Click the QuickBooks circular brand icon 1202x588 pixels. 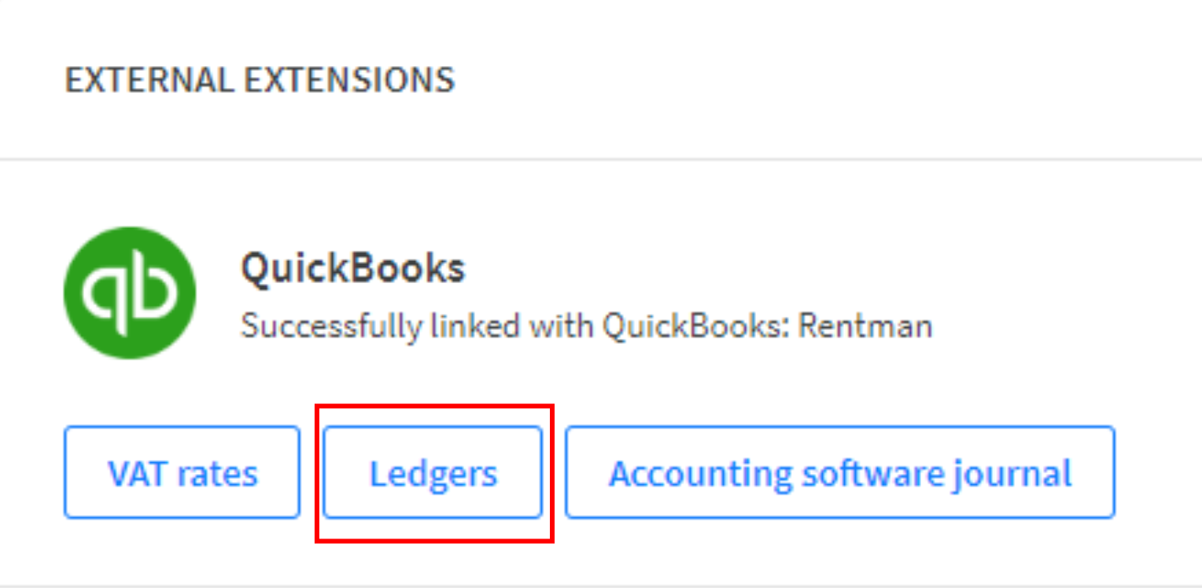pos(130,293)
